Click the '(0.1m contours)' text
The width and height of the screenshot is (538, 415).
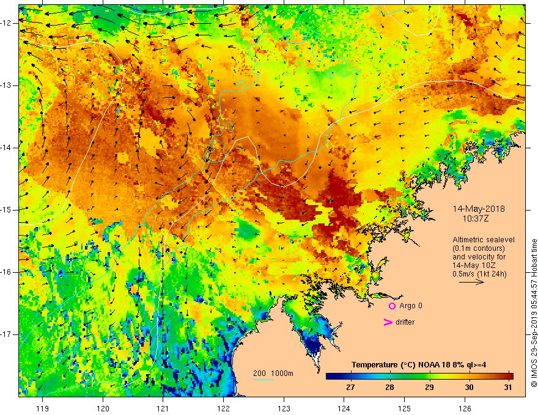[x=479, y=248]
